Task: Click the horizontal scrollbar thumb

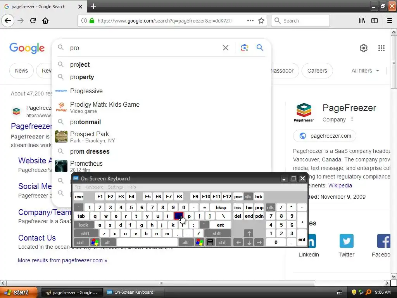Action: [x=161, y=283]
